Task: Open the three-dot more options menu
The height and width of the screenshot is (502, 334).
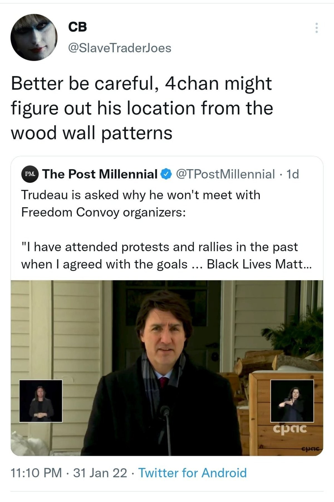Action: click(316, 28)
